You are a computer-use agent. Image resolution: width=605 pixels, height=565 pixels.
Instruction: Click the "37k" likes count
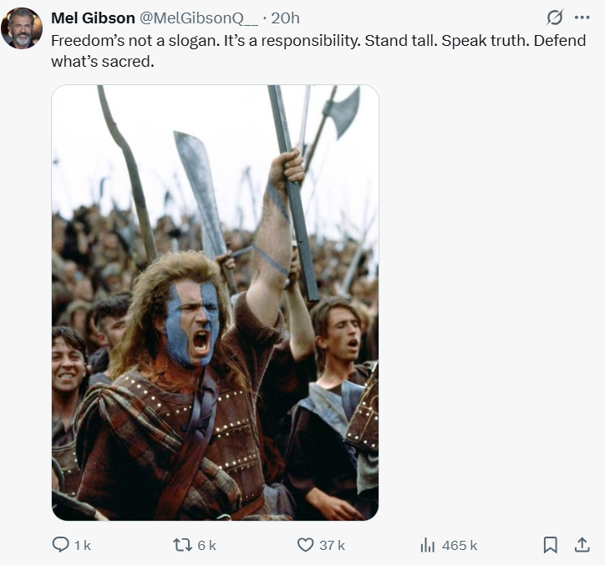tap(333, 545)
